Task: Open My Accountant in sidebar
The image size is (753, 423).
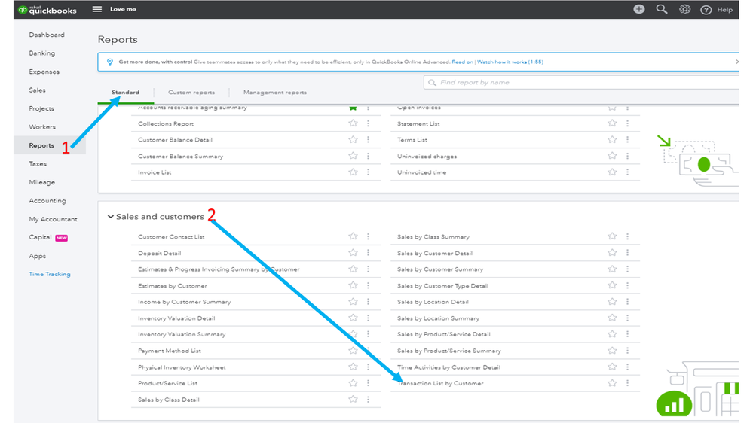Action: (x=53, y=219)
